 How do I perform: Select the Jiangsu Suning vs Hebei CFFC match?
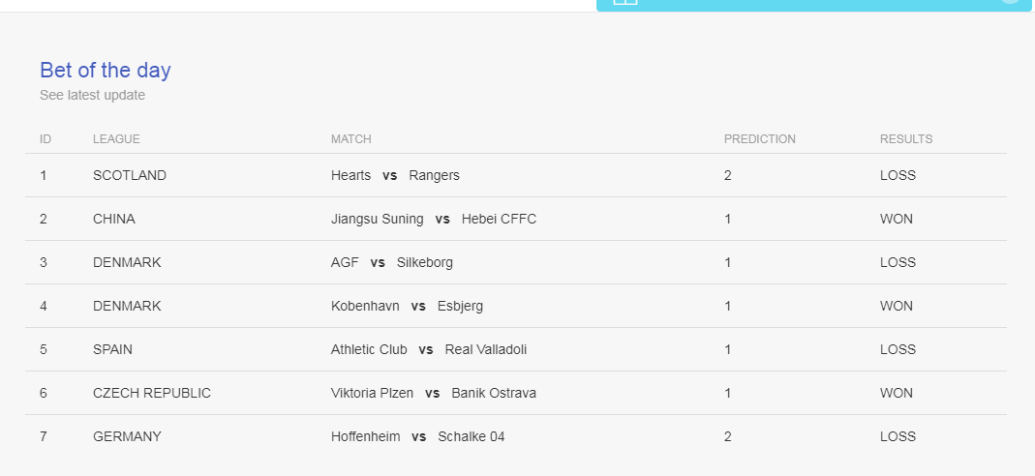[x=434, y=219]
